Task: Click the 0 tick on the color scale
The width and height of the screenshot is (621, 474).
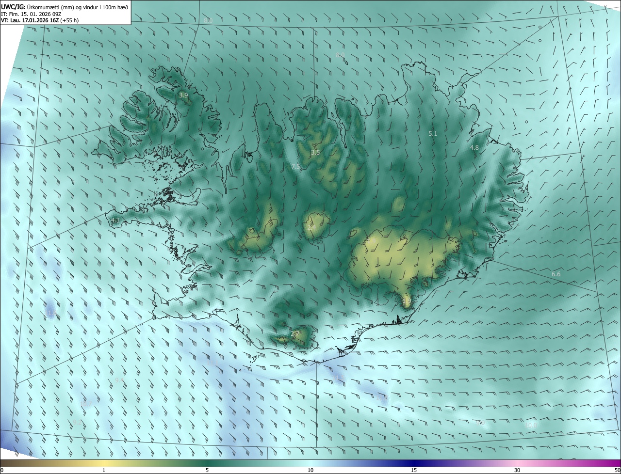Action: pos(2,471)
